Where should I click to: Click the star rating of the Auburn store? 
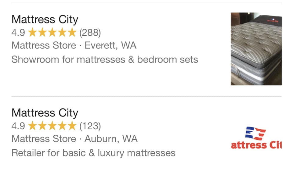52,126
